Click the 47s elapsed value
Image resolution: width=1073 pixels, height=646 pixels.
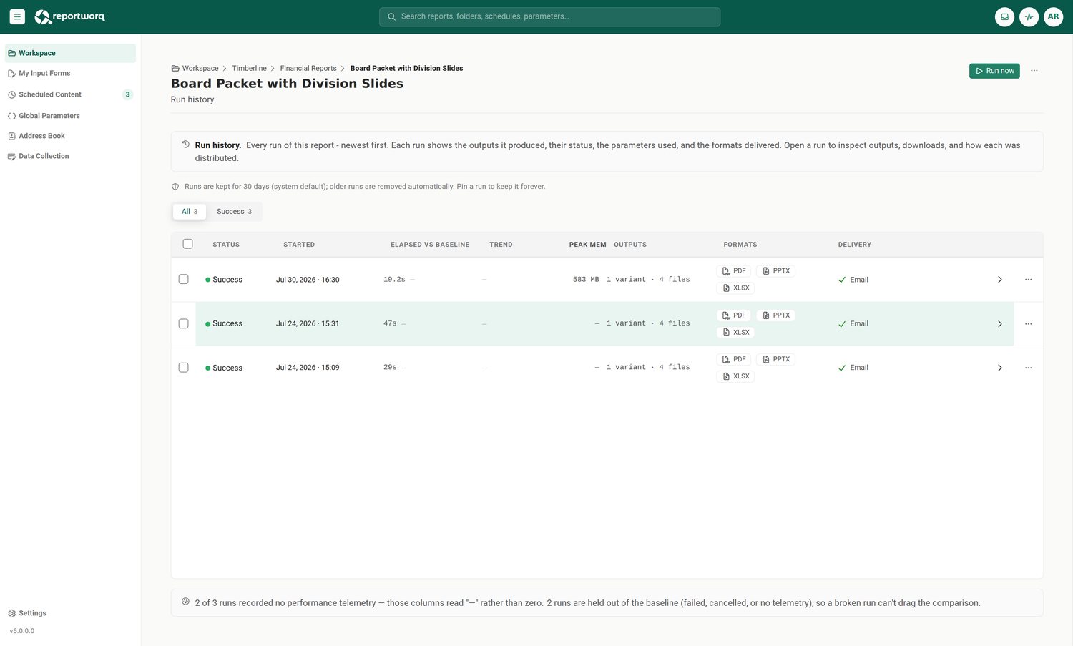pyautogui.click(x=390, y=323)
